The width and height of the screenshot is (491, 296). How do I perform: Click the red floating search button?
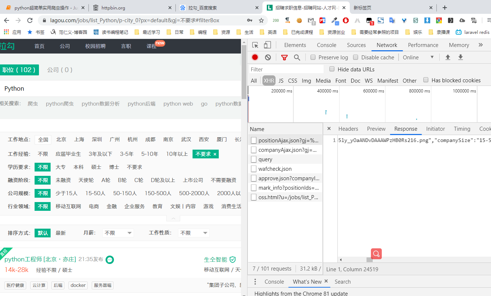click(376, 253)
